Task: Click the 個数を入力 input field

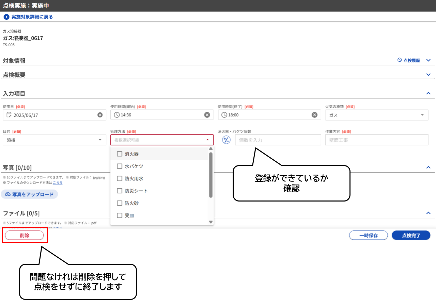Action: click(278, 140)
